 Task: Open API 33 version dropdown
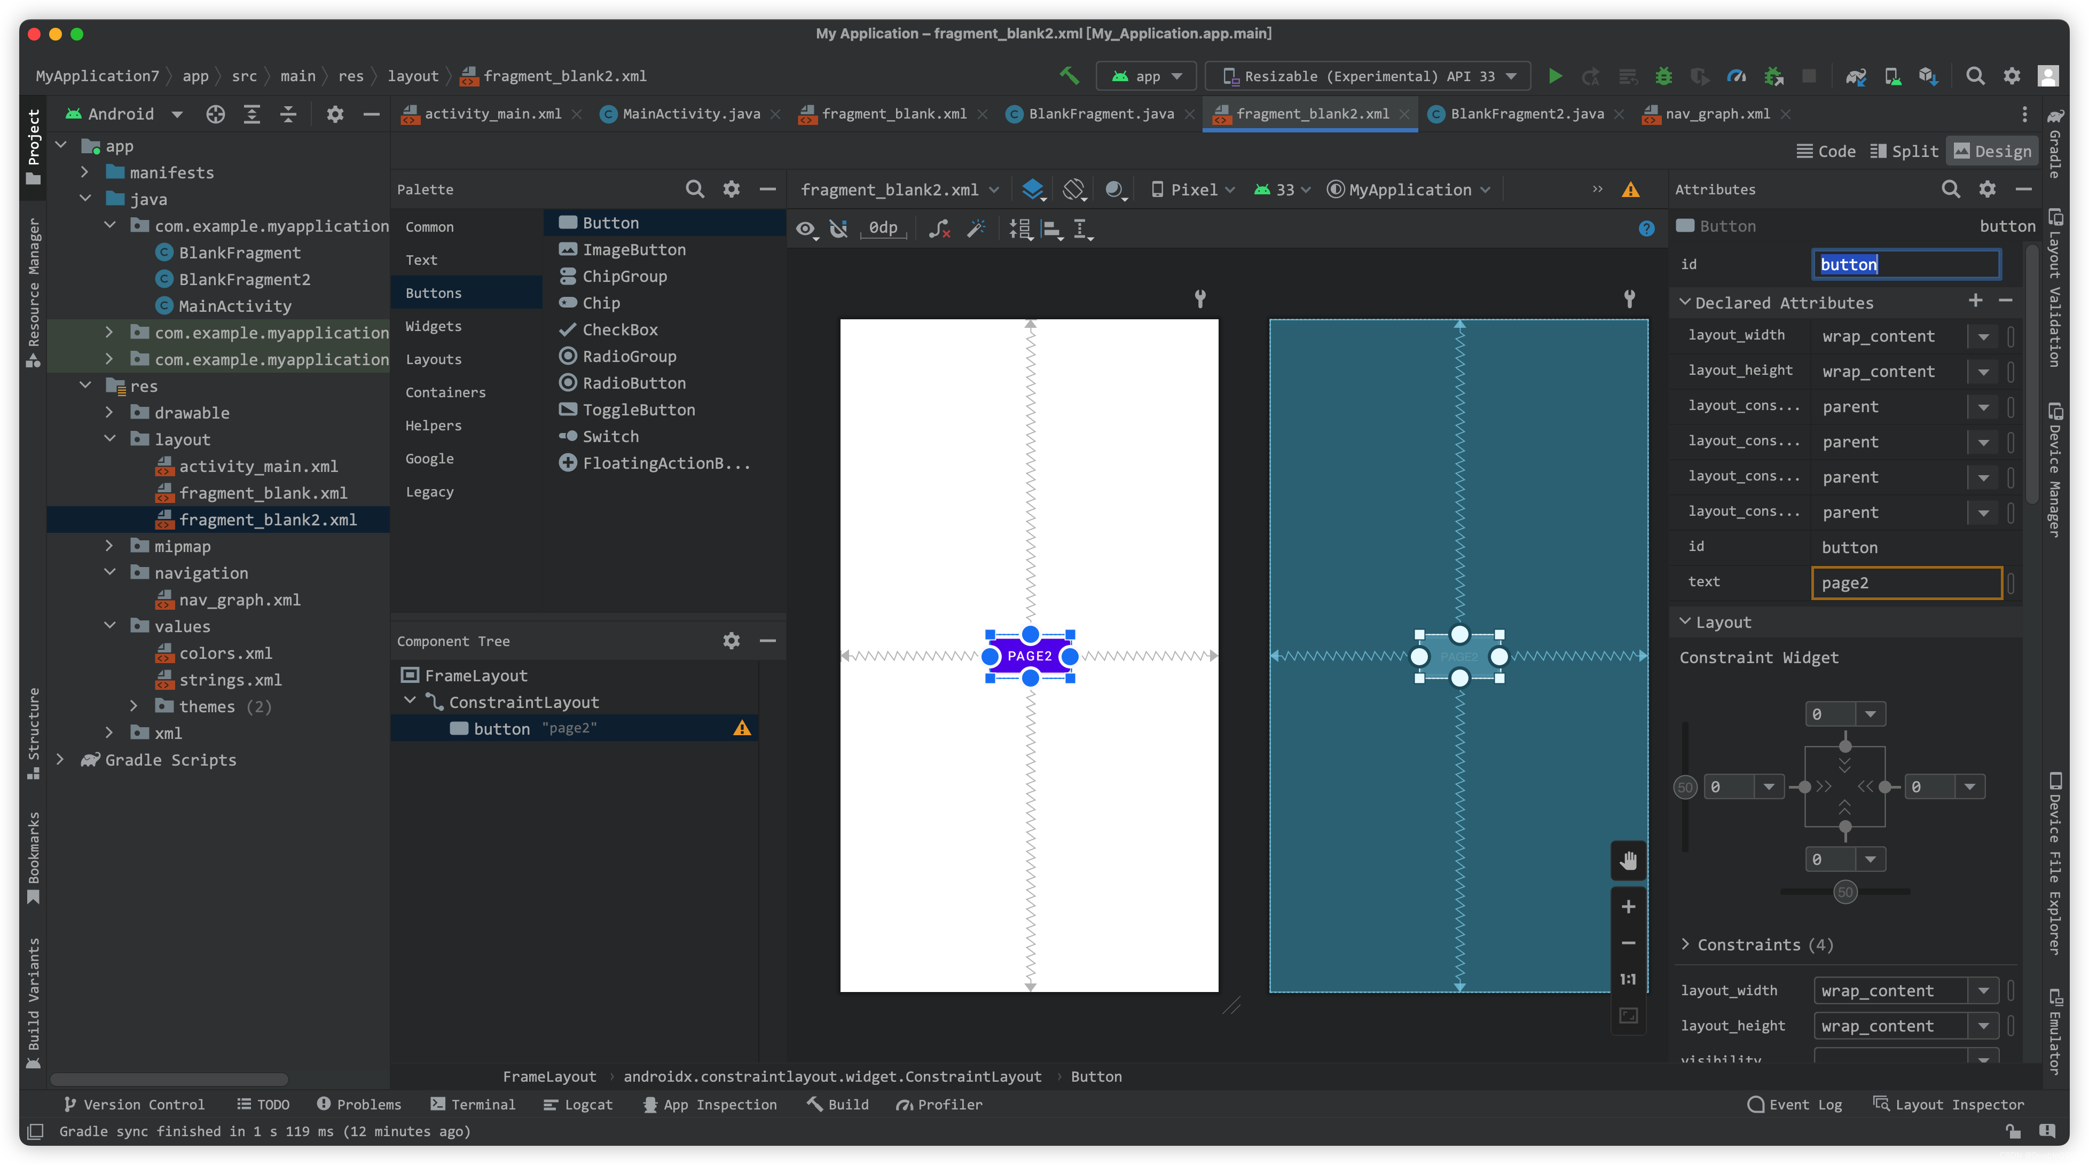tap(1282, 190)
